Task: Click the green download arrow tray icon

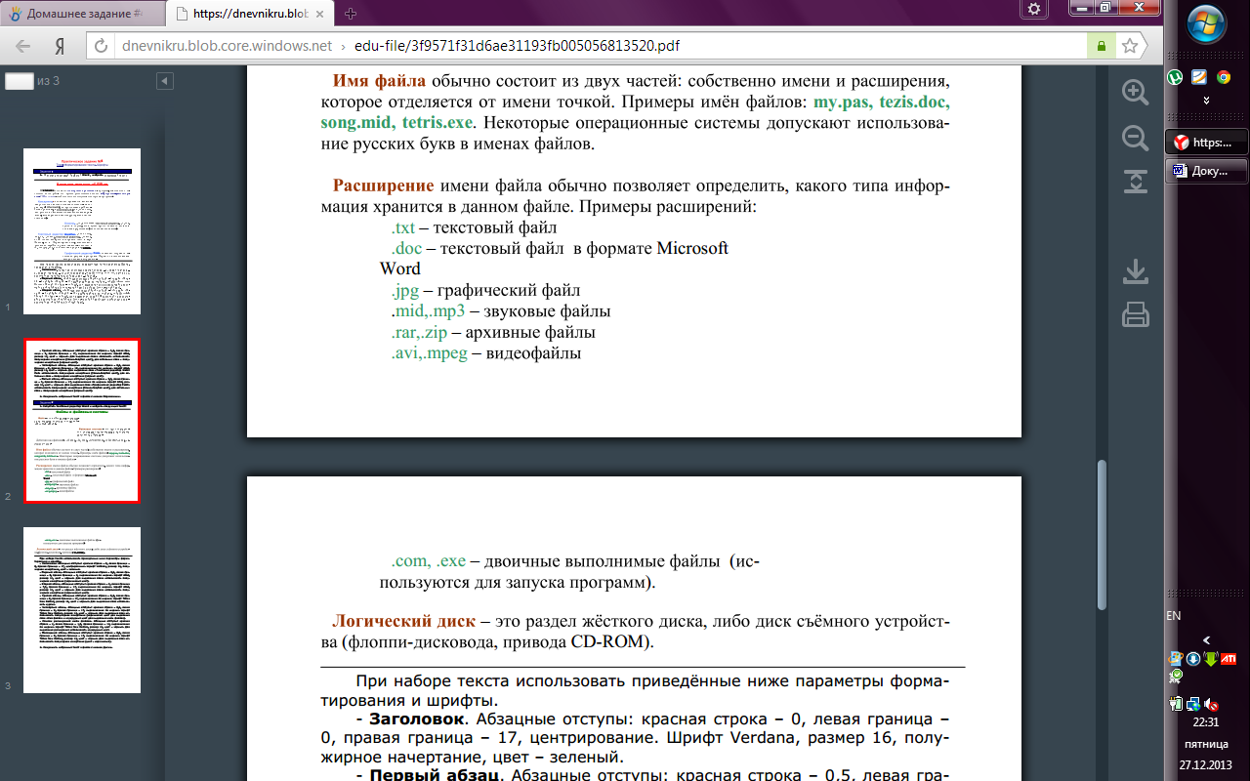Action: (x=1210, y=659)
